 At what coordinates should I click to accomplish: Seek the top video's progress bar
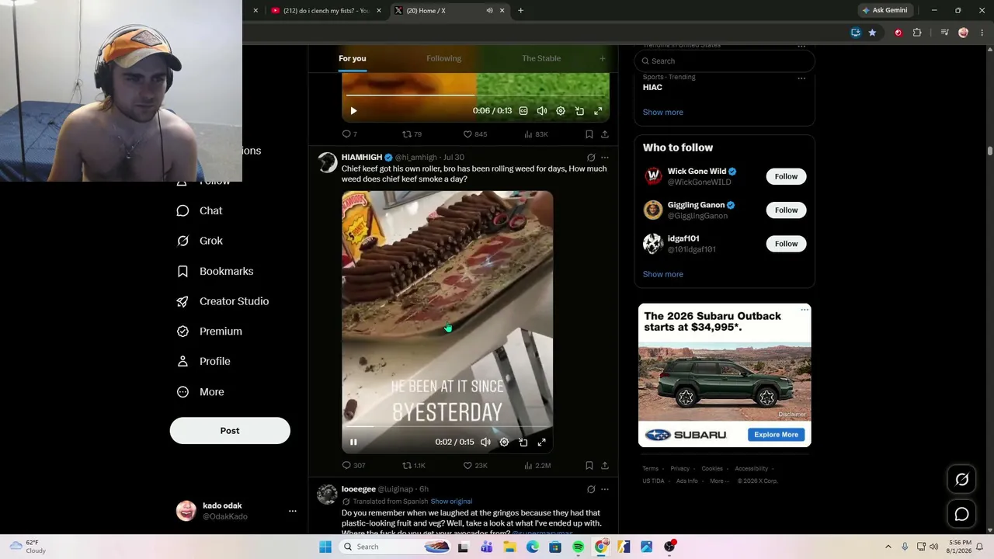click(475, 95)
